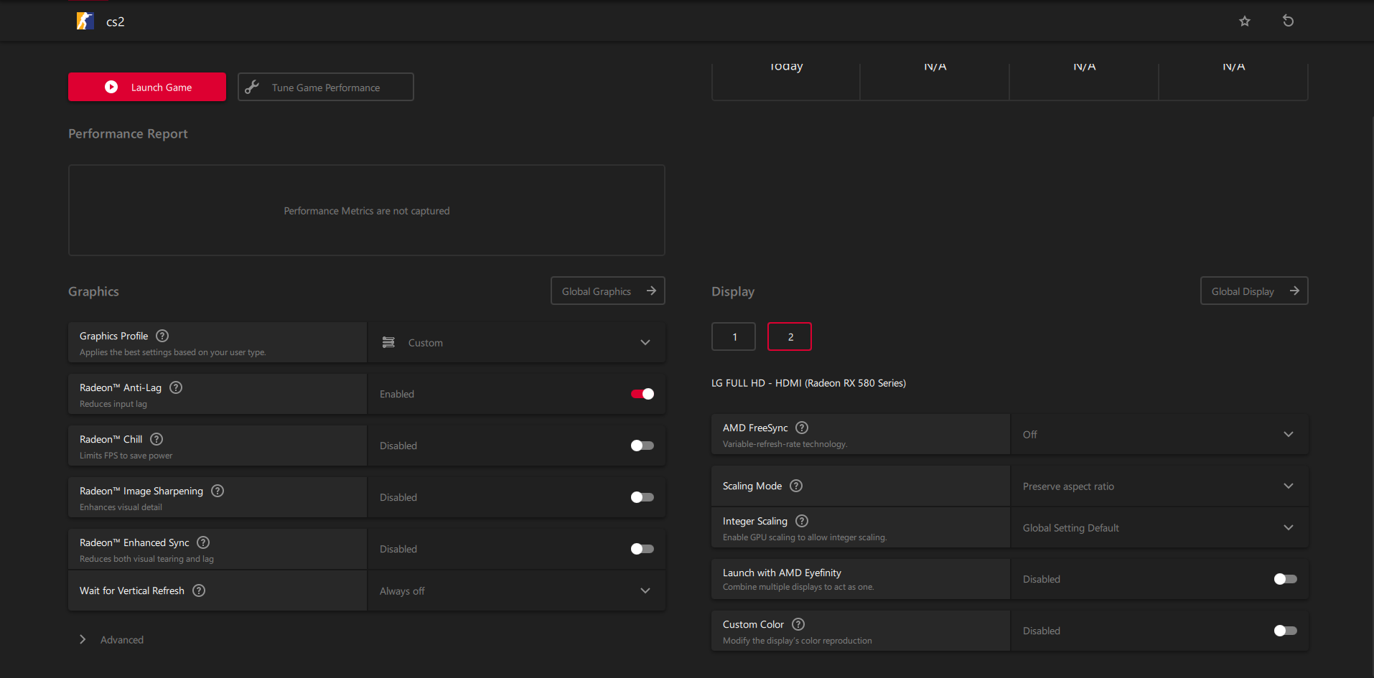Open help for Custom Color
Viewport: 1374px width, 678px height.
pos(798,624)
